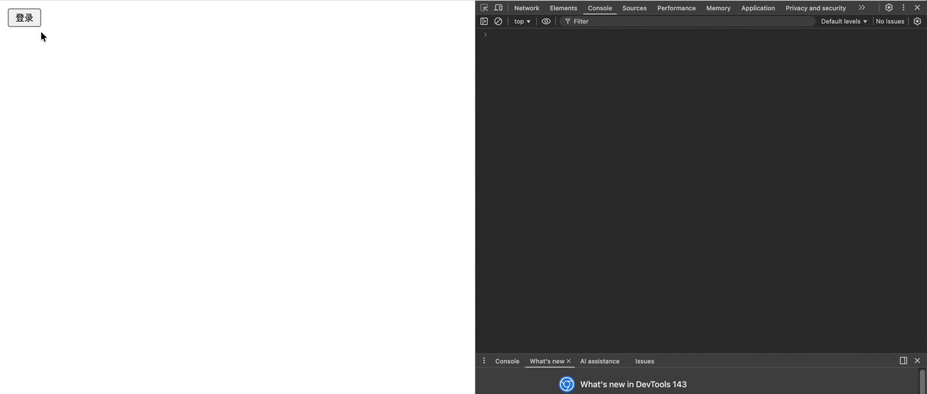Open the Performance tab

(677, 8)
